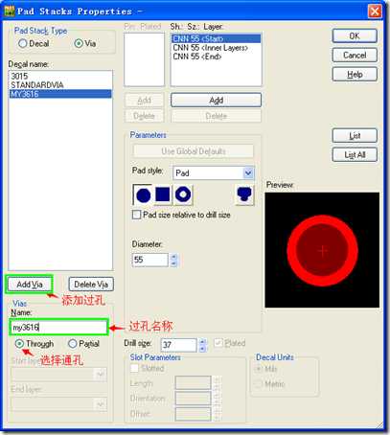Click the Drill size value field
This screenshot has height=435, width=390.
coord(178,345)
